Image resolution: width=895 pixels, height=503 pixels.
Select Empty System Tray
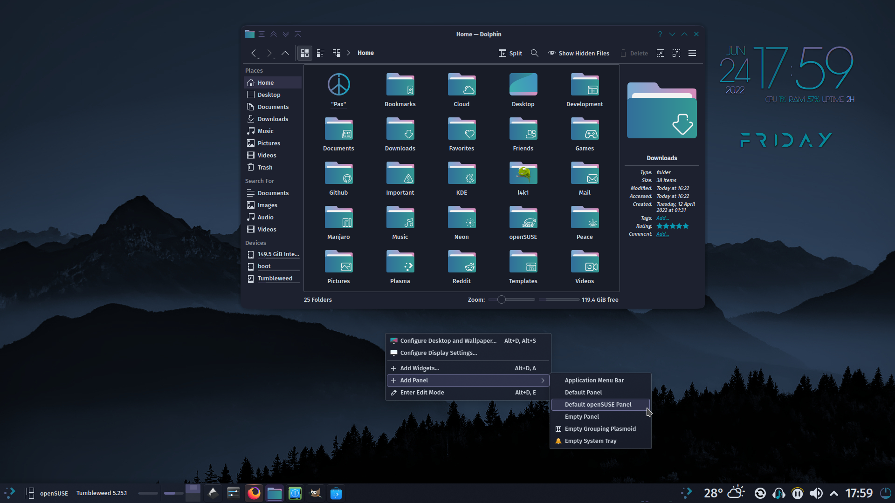coord(600,441)
